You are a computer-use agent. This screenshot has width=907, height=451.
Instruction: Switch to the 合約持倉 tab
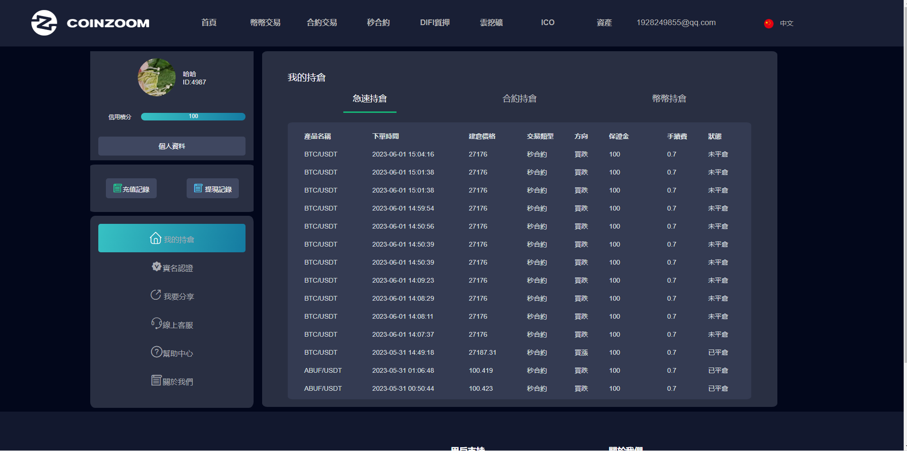(520, 99)
